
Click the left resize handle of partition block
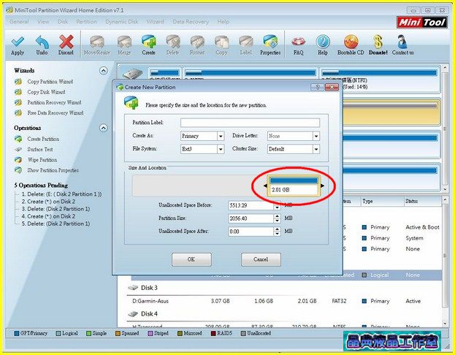coord(265,186)
